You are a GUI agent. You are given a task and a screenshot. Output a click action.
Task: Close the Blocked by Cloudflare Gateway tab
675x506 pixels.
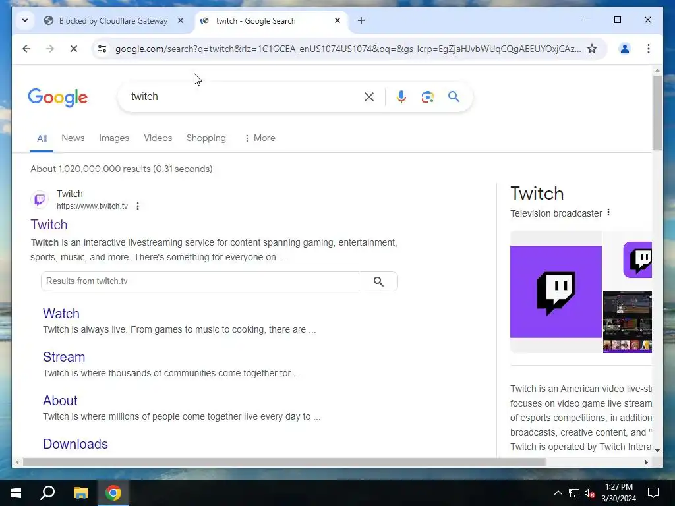pyautogui.click(x=181, y=20)
